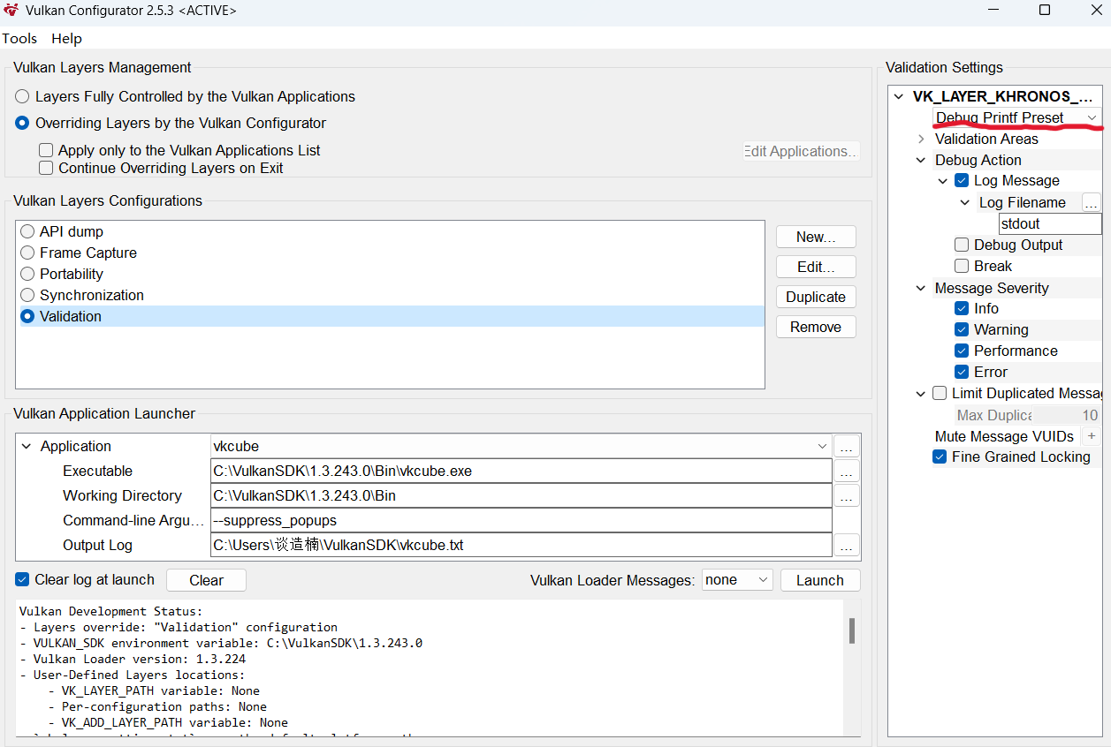Click the Edit... configuration button
The image size is (1111, 747).
816,267
